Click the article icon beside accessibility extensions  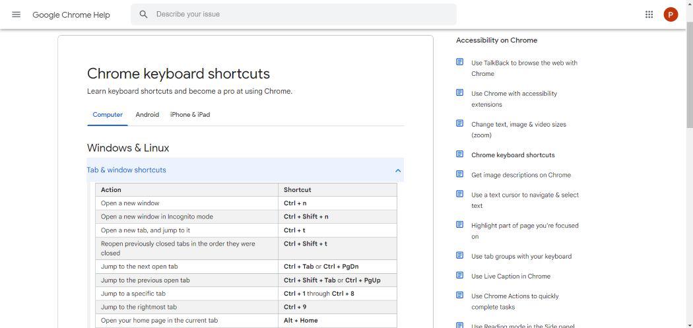[460, 92]
